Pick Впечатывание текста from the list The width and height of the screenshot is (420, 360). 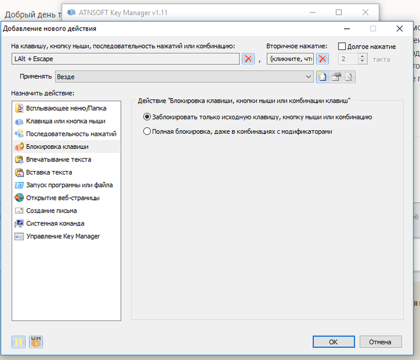click(66, 160)
